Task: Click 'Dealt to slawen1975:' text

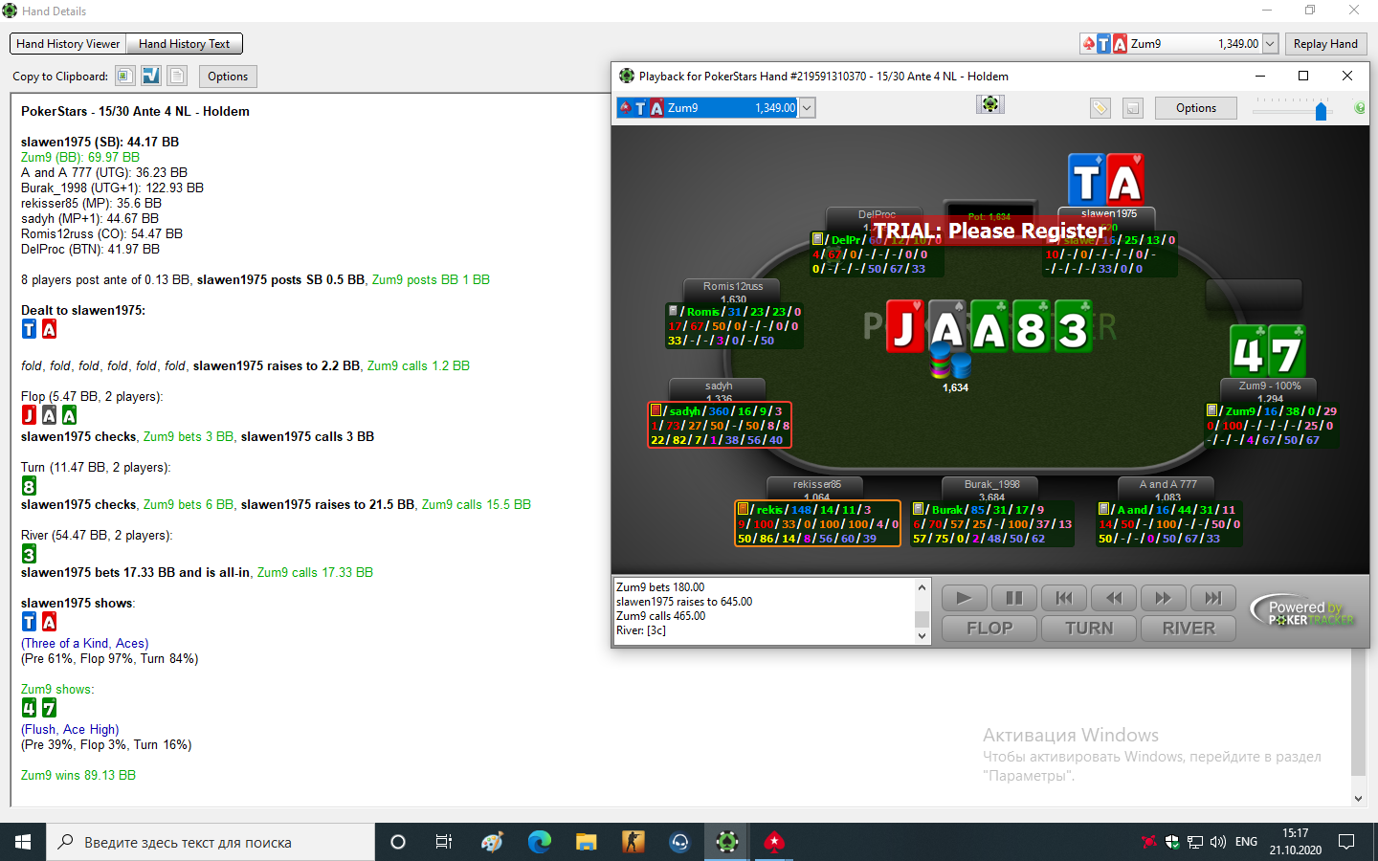Action: click(83, 310)
